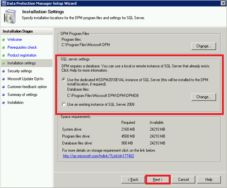The image size is (227, 188).
Task: Open the Product registration stage
Action: tap(22, 56)
